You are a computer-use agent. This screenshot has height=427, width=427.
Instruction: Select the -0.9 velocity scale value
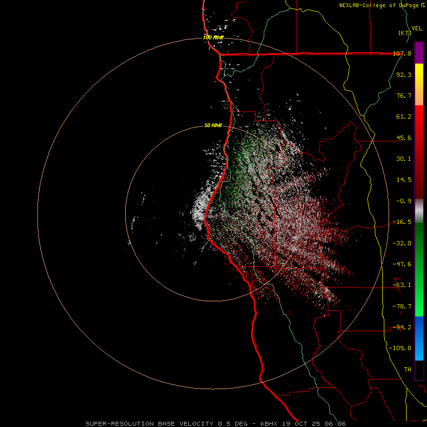tap(404, 201)
